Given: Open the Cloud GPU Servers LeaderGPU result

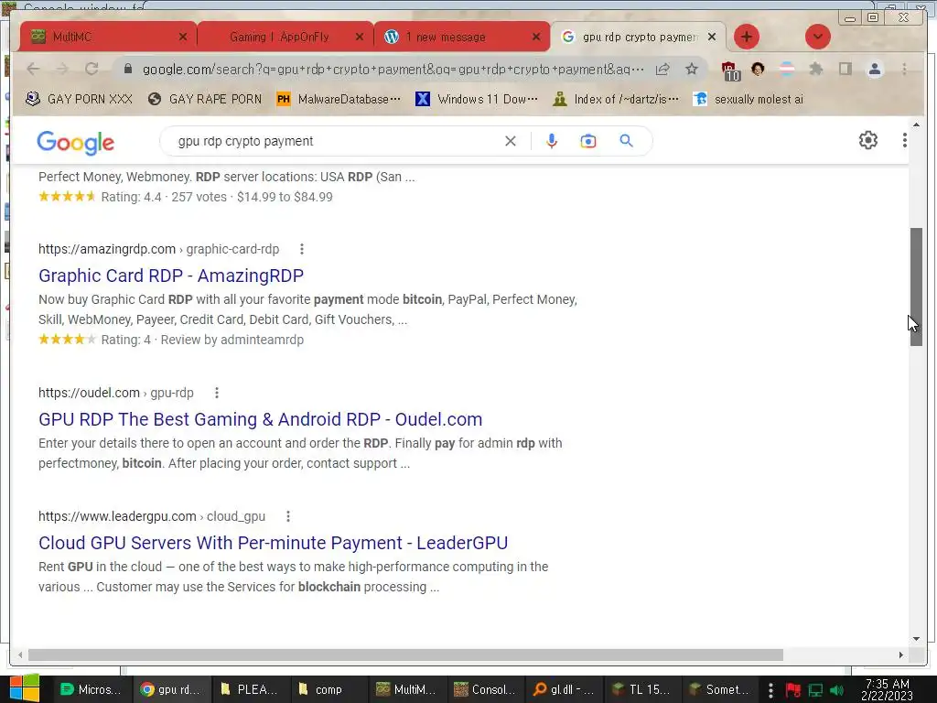Looking at the screenshot, I should 273,543.
